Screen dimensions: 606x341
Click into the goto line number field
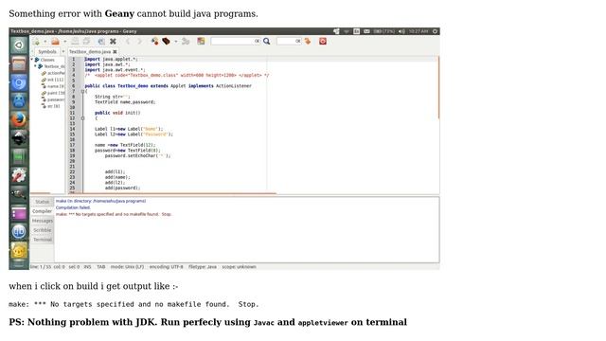289,41
